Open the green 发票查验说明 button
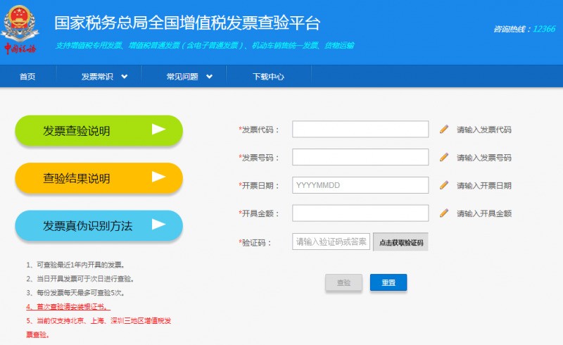Screen dimensions: 563x345 [99, 130]
